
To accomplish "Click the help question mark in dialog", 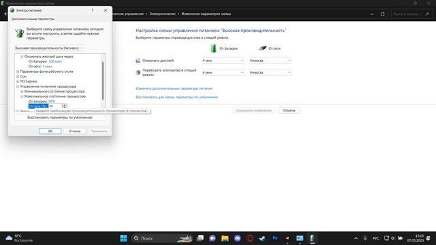I will [x=93, y=10].
